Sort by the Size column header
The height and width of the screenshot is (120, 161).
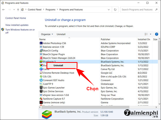point(155,39)
